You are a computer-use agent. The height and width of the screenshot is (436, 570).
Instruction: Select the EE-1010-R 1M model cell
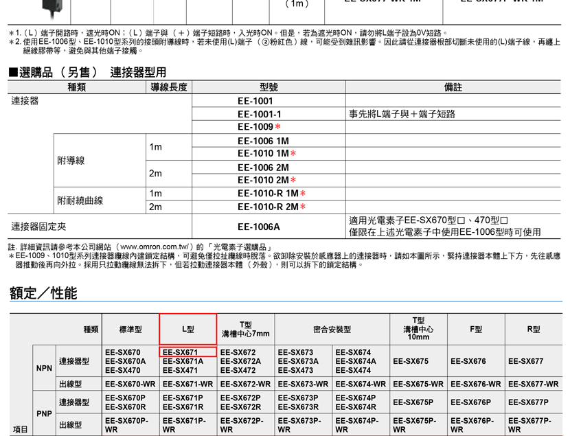[268, 194]
